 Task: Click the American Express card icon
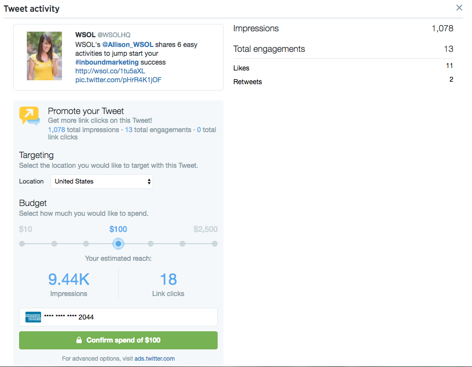tap(33, 317)
